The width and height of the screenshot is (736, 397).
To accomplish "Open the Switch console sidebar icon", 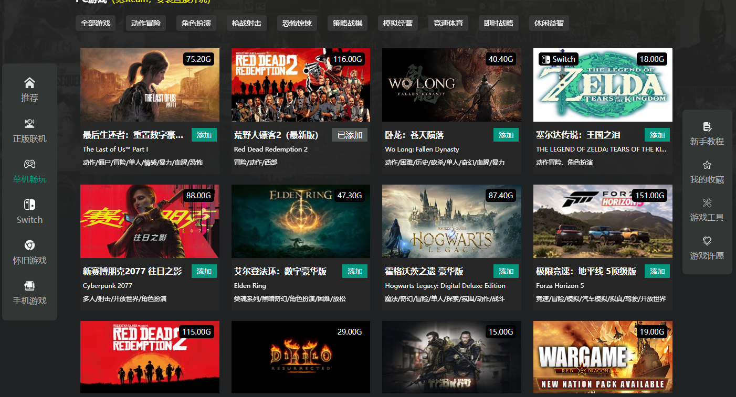I will point(29,205).
